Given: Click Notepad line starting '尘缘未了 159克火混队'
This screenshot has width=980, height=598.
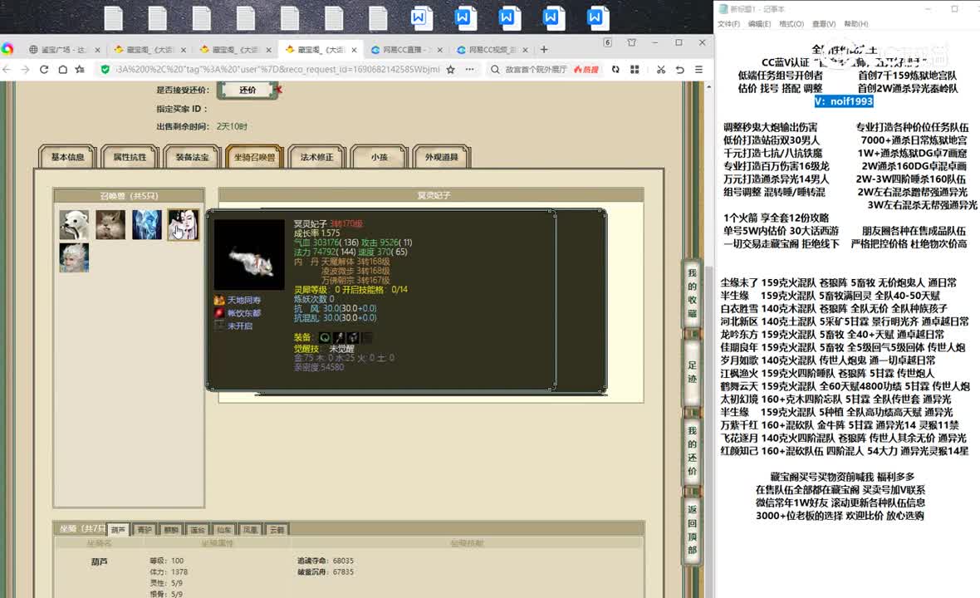Looking at the screenshot, I should [838, 283].
